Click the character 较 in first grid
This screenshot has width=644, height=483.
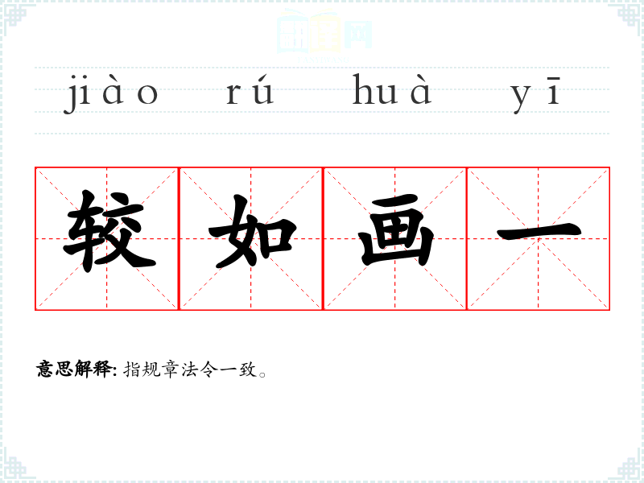tap(109, 231)
